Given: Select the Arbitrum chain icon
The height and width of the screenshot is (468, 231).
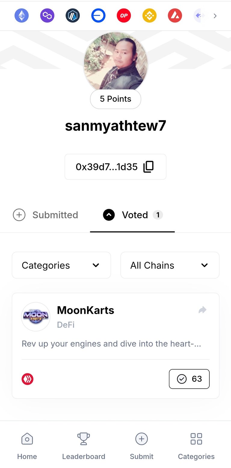Looking at the screenshot, I should click(73, 16).
